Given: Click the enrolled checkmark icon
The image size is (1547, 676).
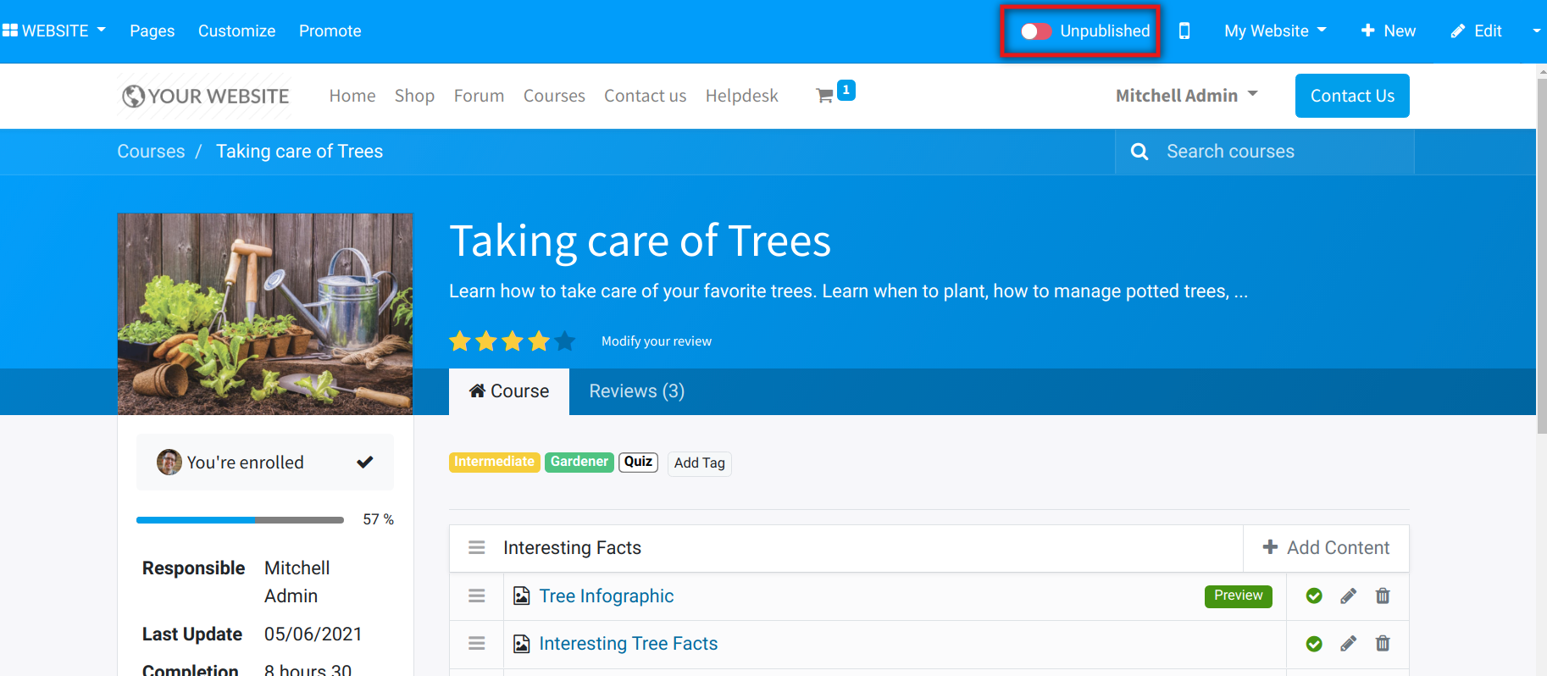Looking at the screenshot, I should coord(365,463).
